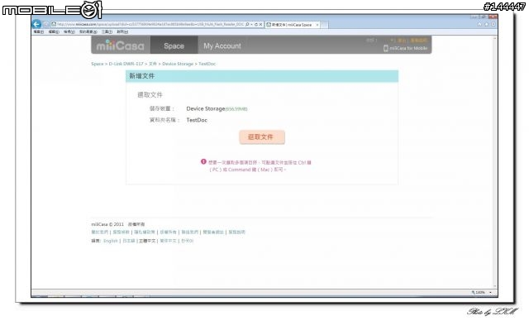
Task: Click D-Link DWR-117 in the breadcrumb
Action: 126,64
